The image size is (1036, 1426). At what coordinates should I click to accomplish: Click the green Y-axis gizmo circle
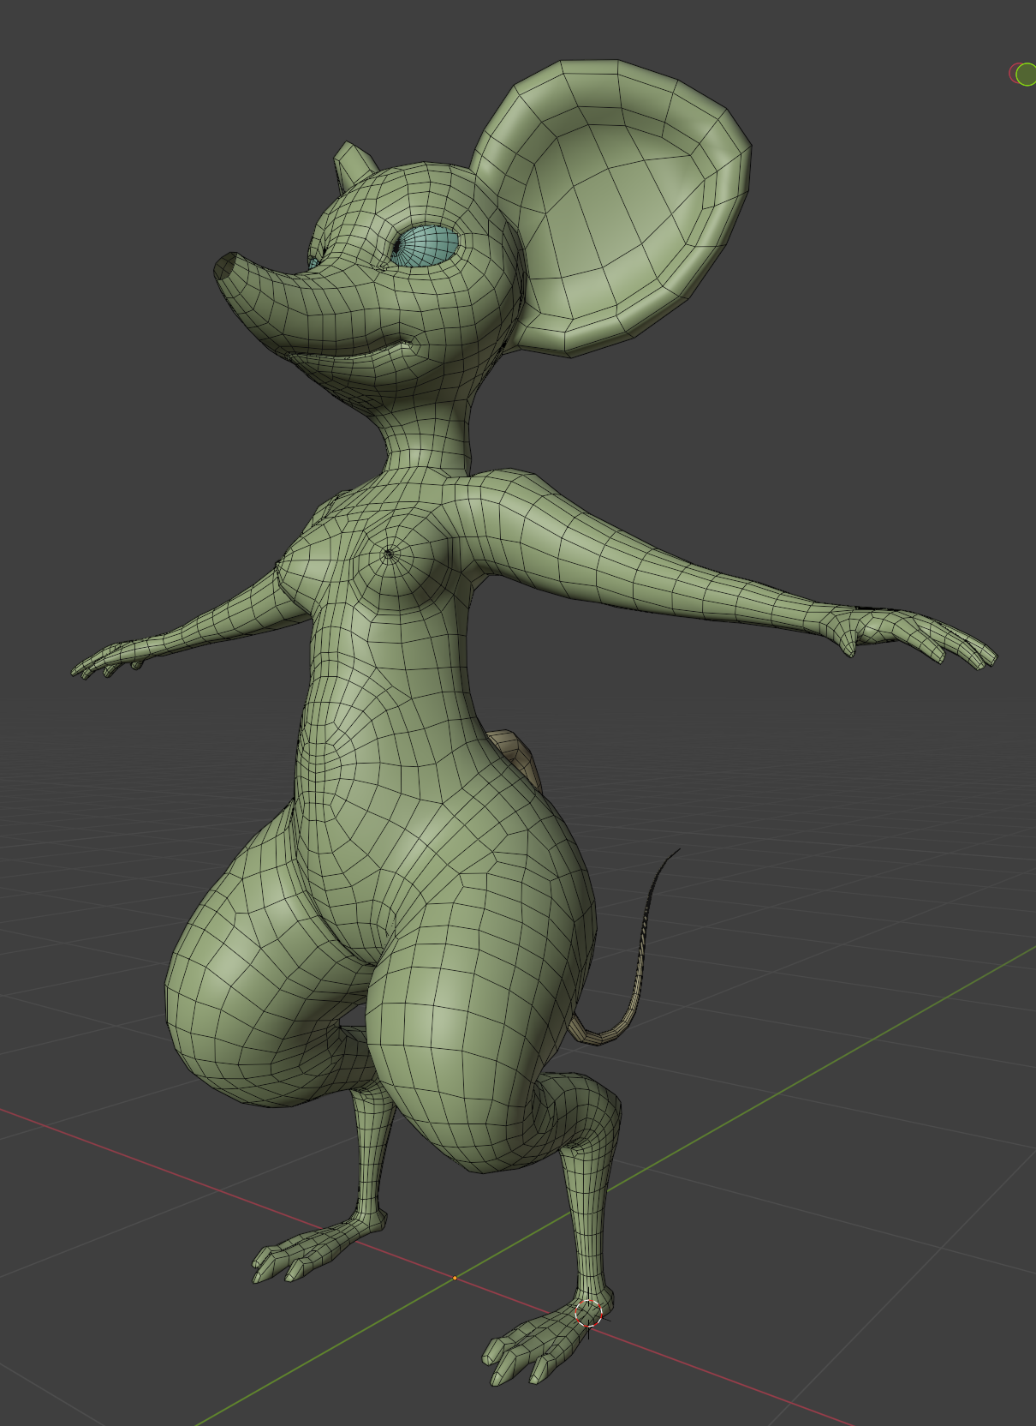[1027, 75]
